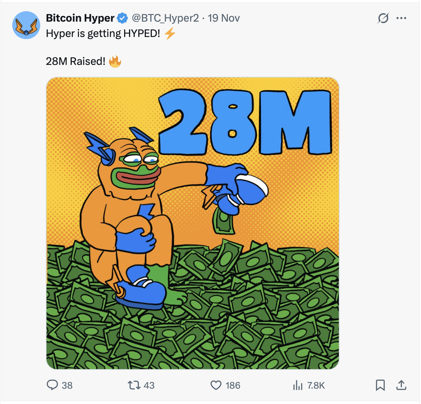421x404 pixels.
Task: Toggle bookmark state of the tweet
Action: 381,386
